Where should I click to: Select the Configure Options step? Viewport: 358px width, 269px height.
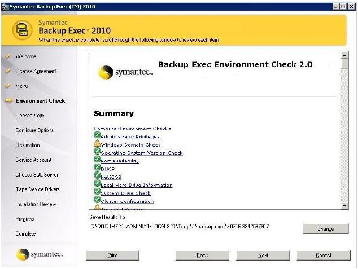click(x=34, y=130)
